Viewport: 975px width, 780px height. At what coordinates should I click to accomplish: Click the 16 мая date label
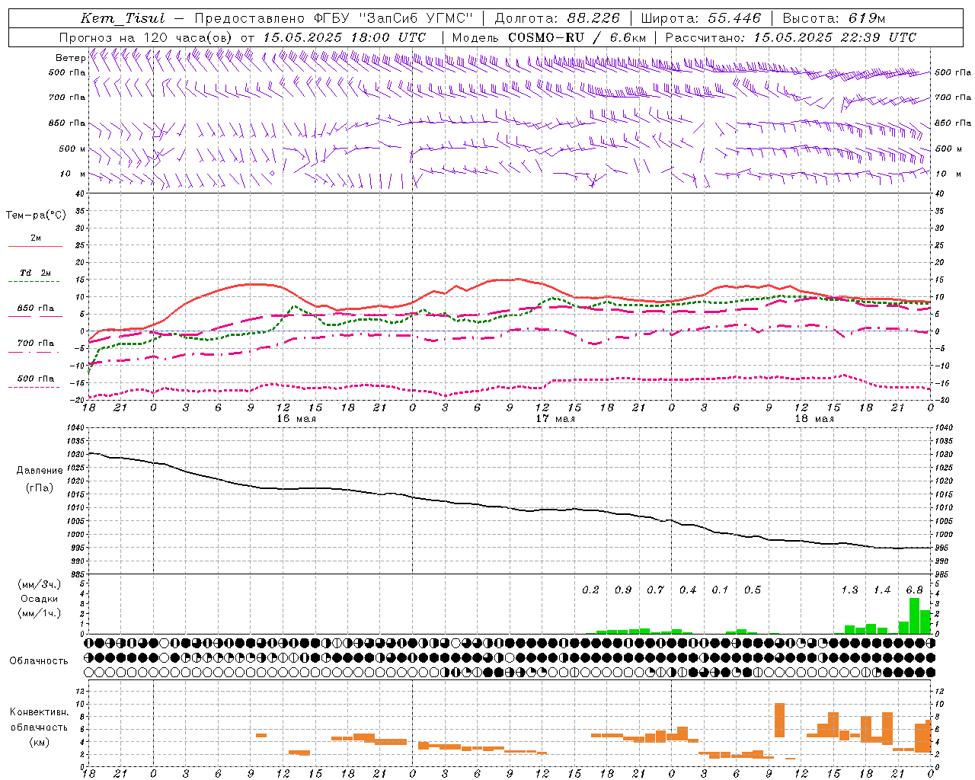(x=296, y=419)
